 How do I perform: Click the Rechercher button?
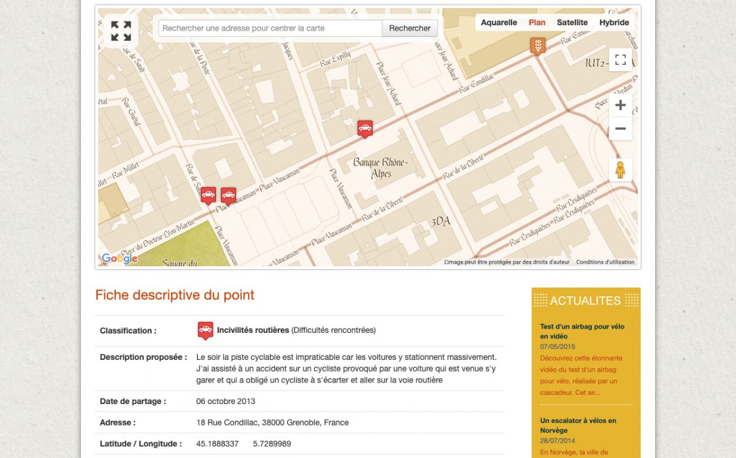coord(410,28)
